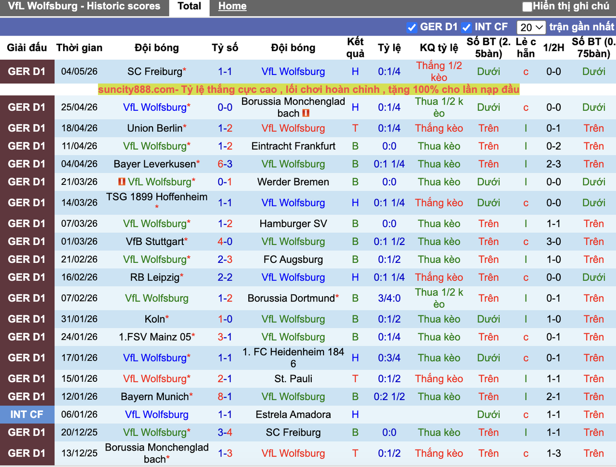Image resolution: width=616 pixels, height=467 pixels.
Task: Open the suncity888.com advertisement banner link
Action: pos(308,90)
